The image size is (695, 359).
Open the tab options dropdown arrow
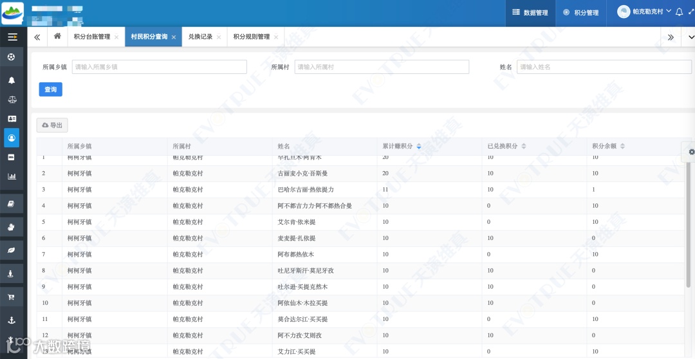click(691, 37)
